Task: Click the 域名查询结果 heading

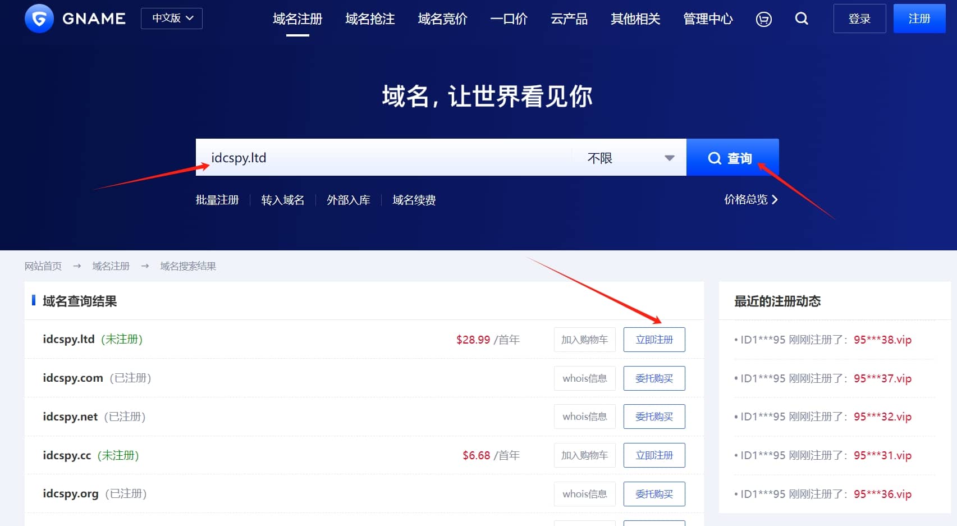Action: [x=80, y=301]
